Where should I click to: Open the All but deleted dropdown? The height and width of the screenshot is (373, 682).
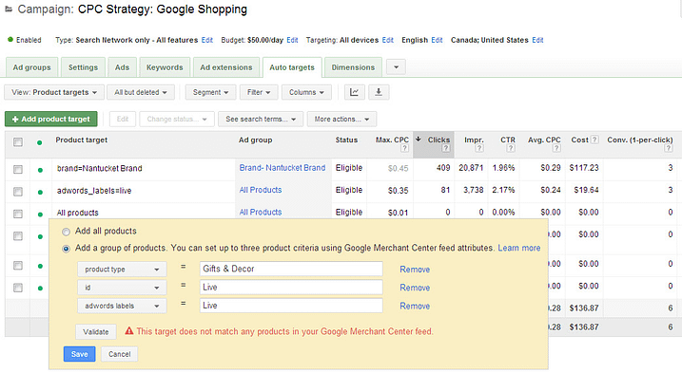141,92
